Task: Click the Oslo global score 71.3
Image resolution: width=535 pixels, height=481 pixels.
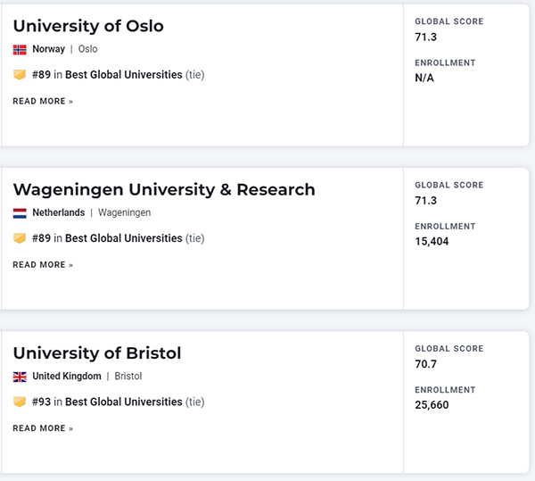Action: [x=426, y=37]
